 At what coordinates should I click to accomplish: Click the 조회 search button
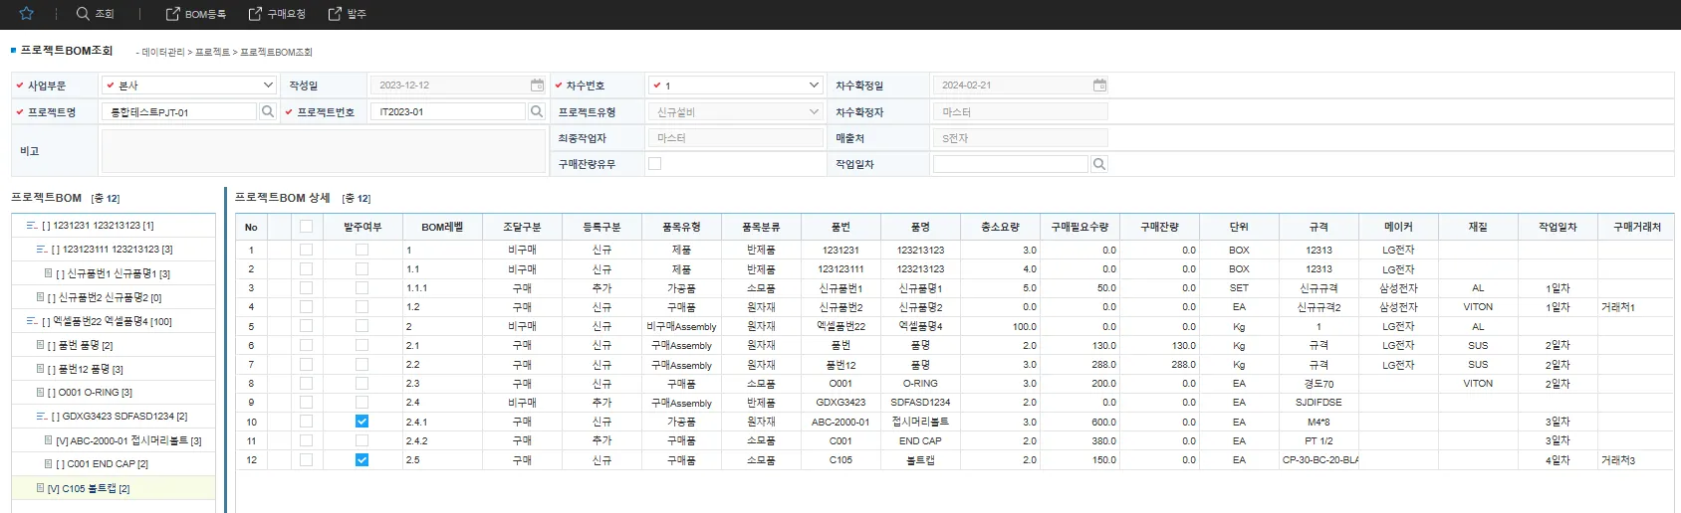click(96, 14)
